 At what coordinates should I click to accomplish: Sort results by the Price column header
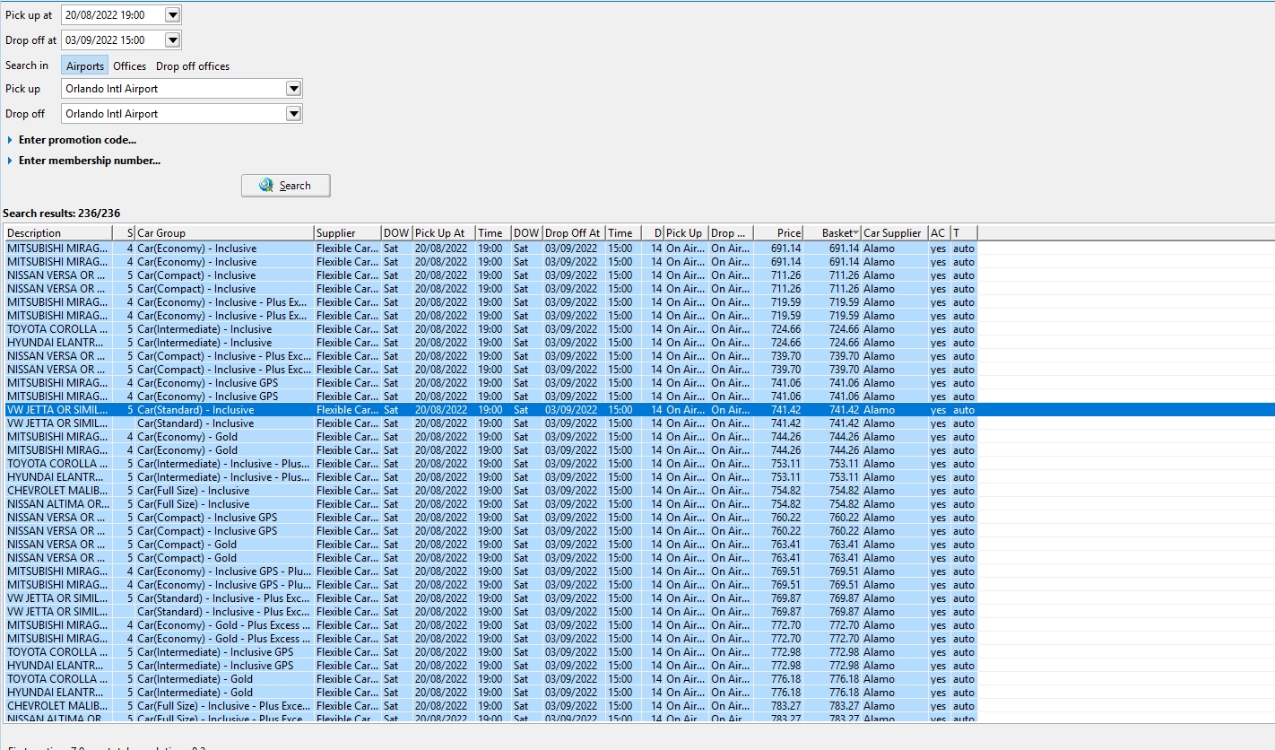point(778,233)
